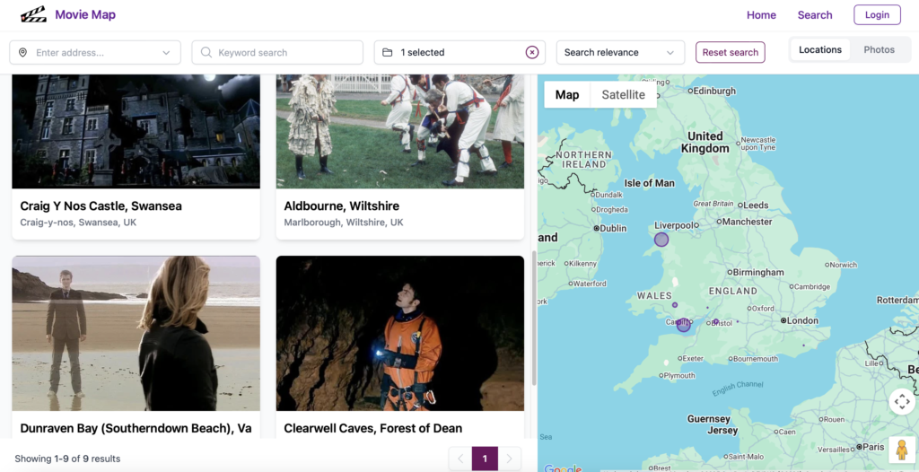This screenshot has width=919, height=472.
Task: Click the map marker near Cardiff
Action: coord(684,325)
